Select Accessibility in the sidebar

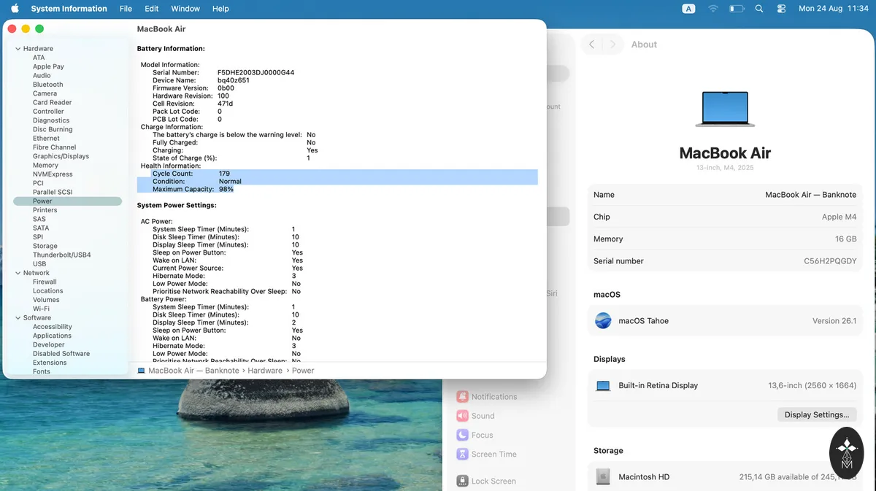point(52,327)
